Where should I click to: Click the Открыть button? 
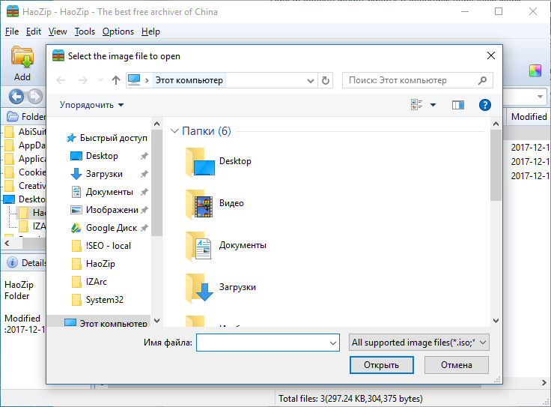coord(382,365)
